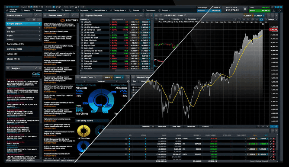This screenshot has height=167, width=289.
Task: Click the power logout icon
Action: pos(279,10)
